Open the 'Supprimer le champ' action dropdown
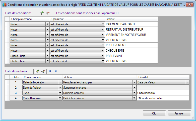This screenshot has width=196, height=121. (134, 87)
